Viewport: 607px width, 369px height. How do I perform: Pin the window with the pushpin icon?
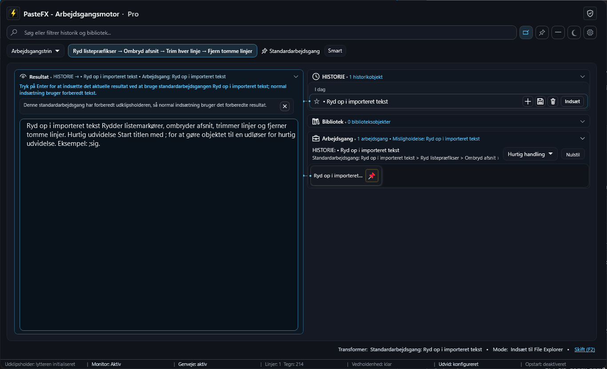pos(542,32)
